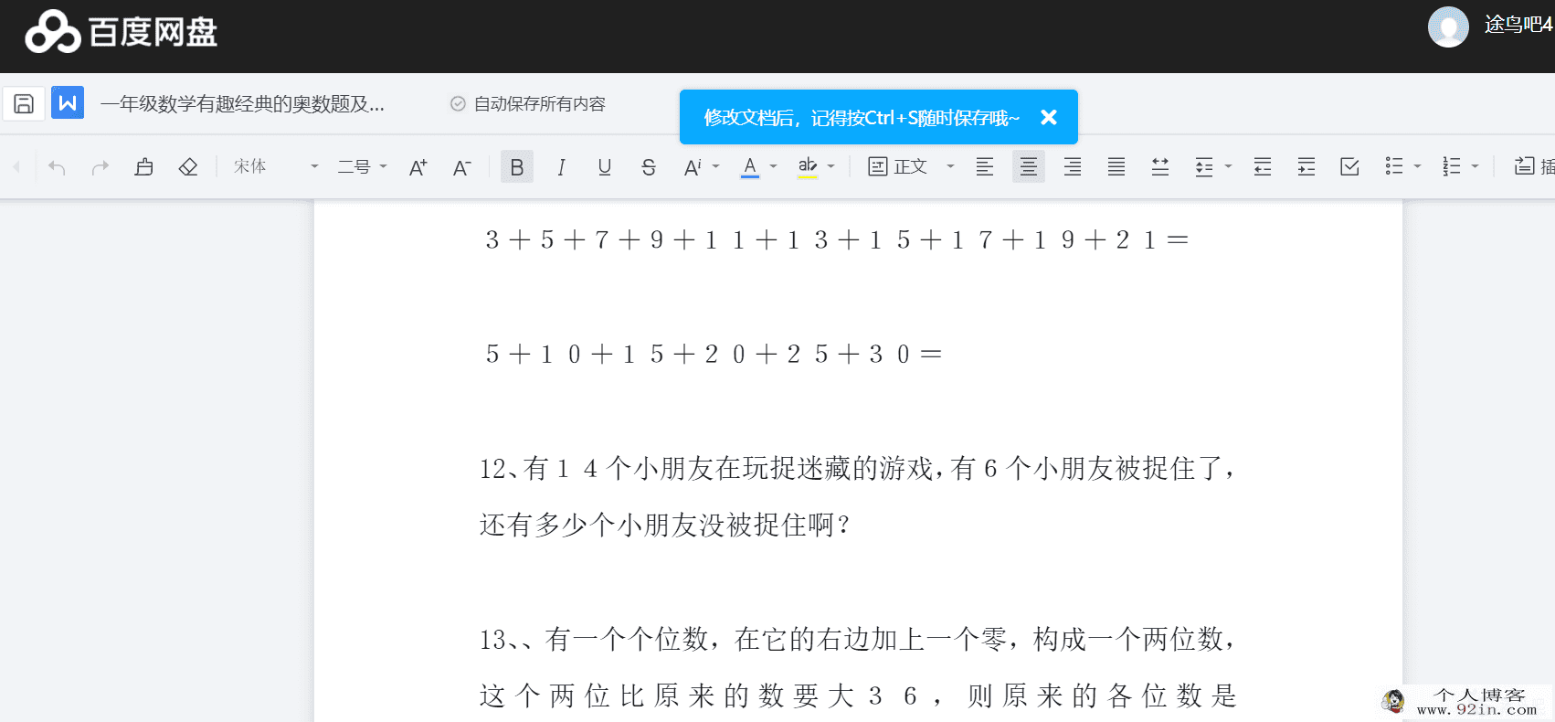
Task: Clear formatting with eraser icon
Action: coord(188,166)
